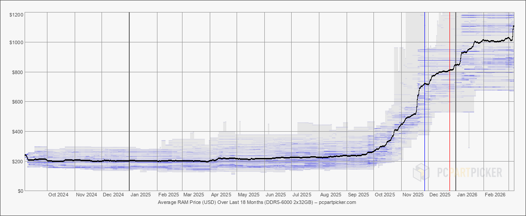Click the dark vertical line before Jan 2026
This screenshot has height=216, width=526.
coord(455,101)
